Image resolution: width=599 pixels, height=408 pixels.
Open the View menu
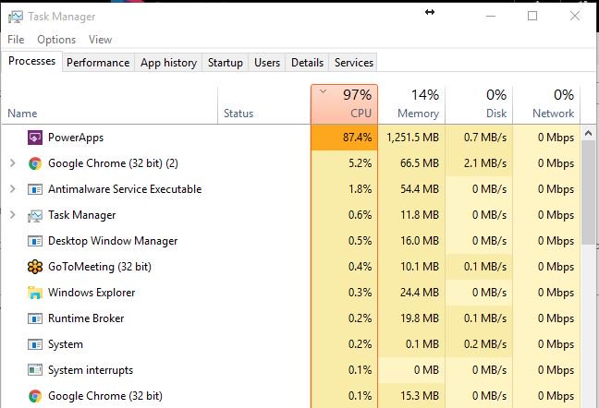pos(100,40)
